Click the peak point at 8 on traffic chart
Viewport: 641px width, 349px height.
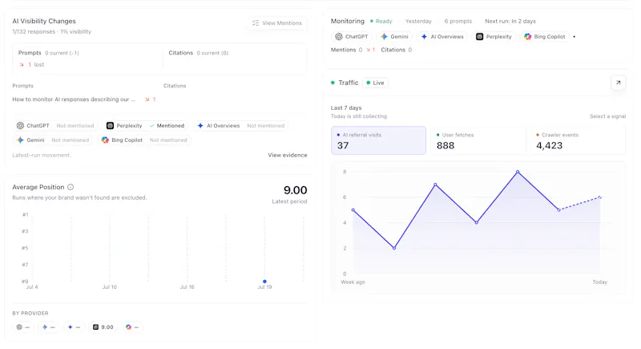pyautogui.click(x=518, y=172)
